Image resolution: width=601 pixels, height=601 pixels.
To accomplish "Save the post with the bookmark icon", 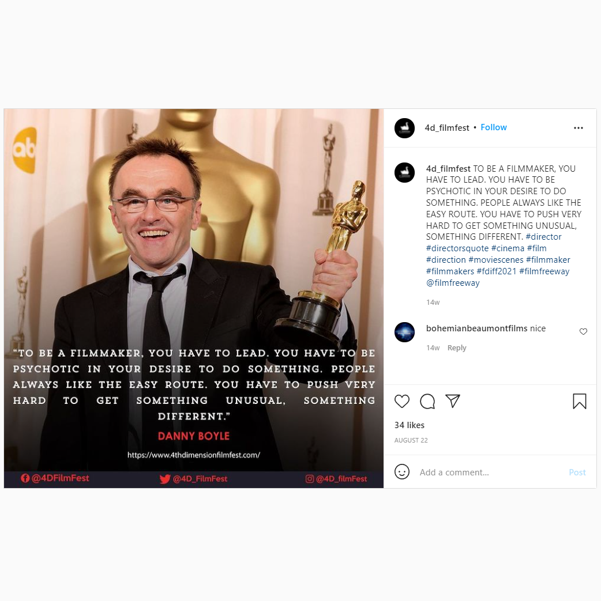I will [580, 401].
